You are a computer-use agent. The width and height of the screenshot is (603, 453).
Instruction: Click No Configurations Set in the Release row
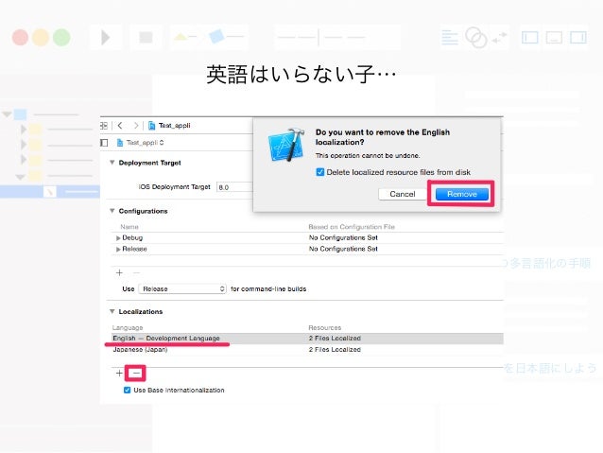click(343, 249)
